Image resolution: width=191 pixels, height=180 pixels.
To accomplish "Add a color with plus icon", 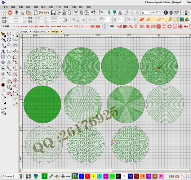I will coord(63,176).
